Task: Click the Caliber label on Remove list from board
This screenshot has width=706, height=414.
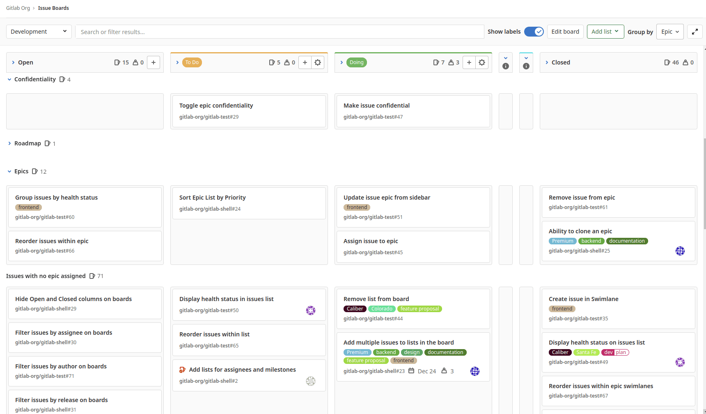Action: click(x=355, y=309)
